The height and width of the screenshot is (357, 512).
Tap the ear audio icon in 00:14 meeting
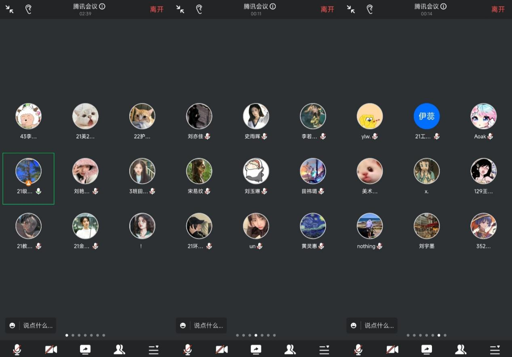(369, 9)
